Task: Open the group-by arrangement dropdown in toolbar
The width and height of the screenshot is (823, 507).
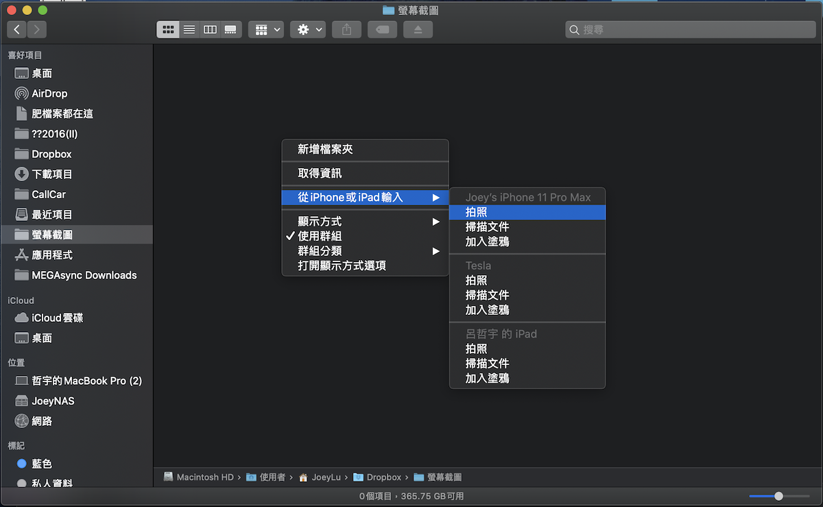Action: pyautogui.click(x=266, y=30)
